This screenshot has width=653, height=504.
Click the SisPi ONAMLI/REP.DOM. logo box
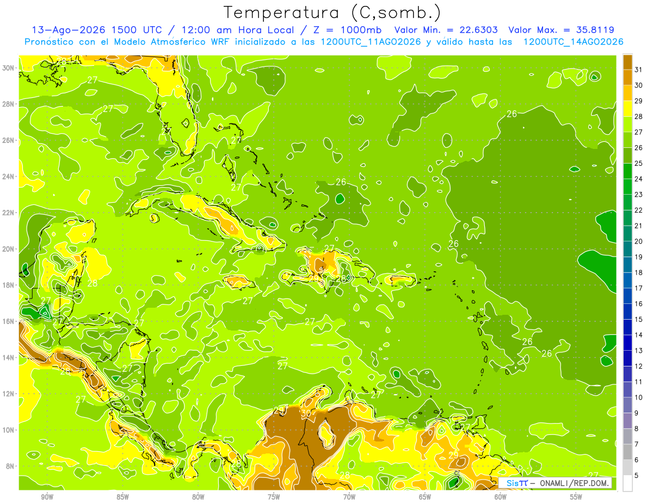(555, 483)
